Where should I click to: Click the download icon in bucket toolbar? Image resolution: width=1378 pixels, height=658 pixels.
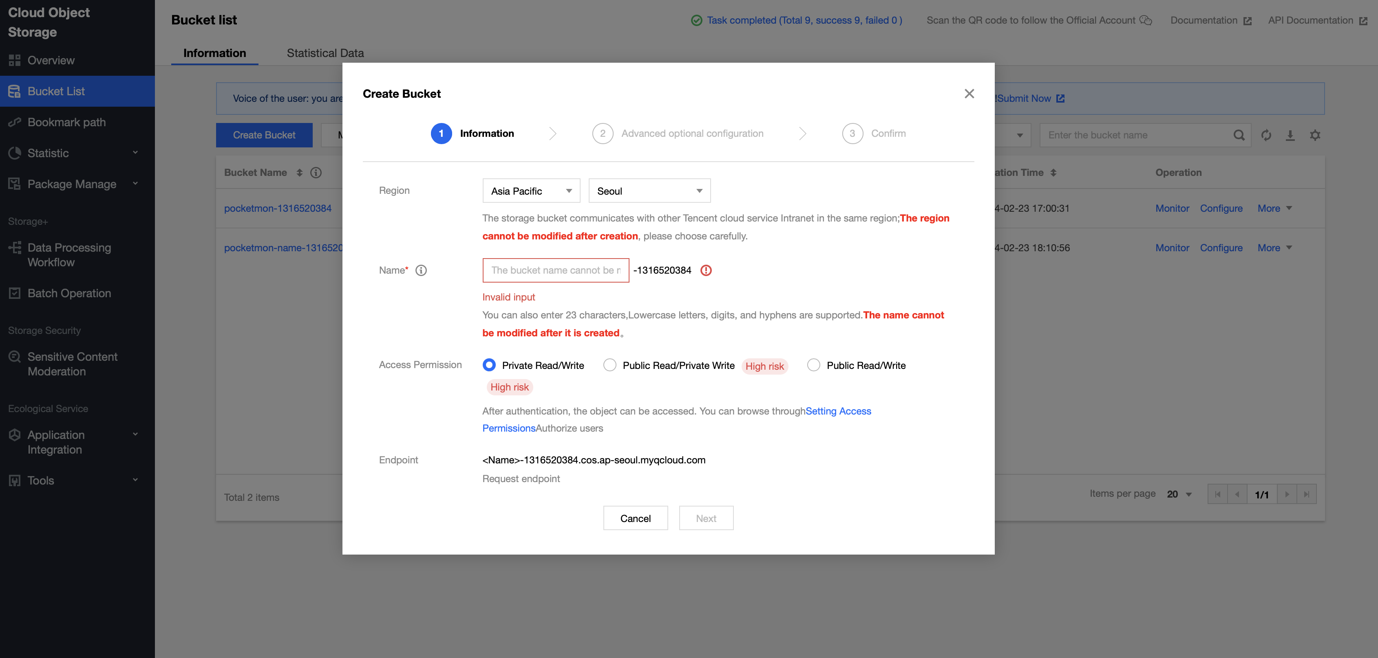pyautogui.click(x=1290, y=135)
